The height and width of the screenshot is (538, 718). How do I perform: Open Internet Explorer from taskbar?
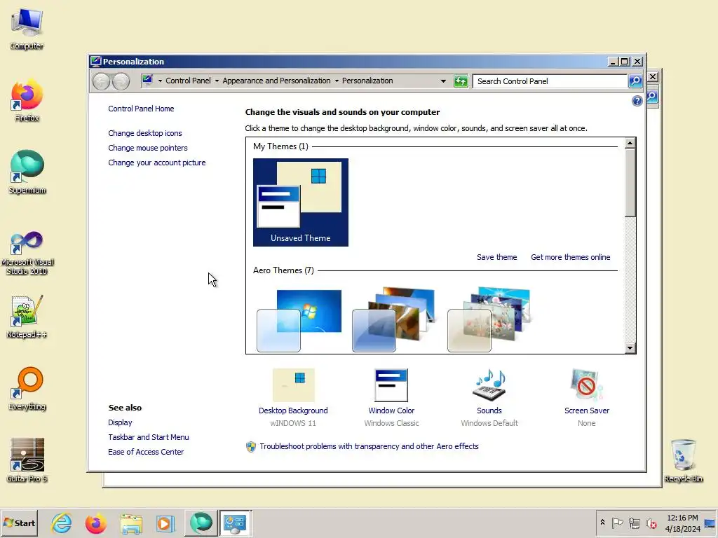point(62,523)
